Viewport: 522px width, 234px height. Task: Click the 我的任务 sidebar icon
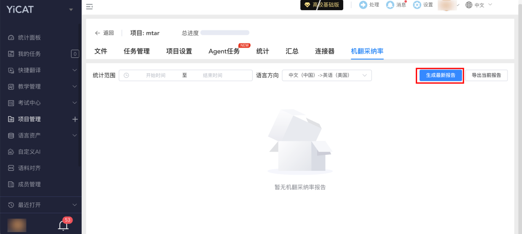11,54
